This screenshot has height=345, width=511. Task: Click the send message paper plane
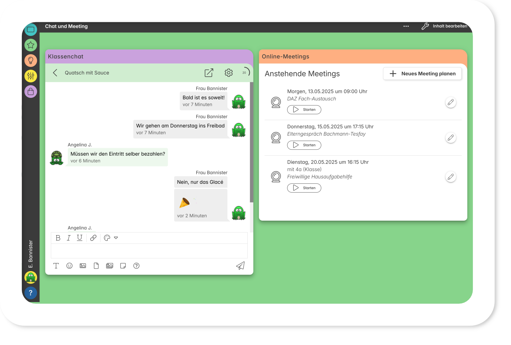240,266
